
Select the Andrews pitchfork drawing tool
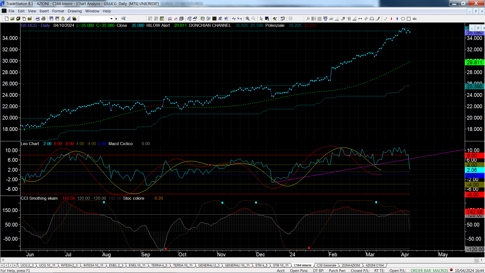308,18
